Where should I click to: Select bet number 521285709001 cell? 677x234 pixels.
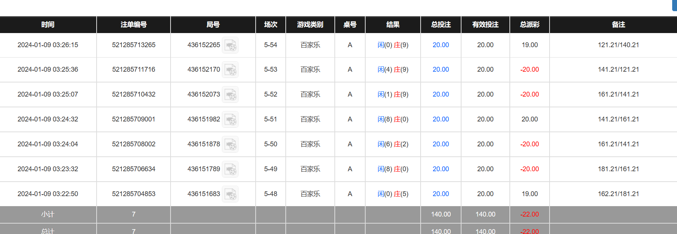(133, 119)
